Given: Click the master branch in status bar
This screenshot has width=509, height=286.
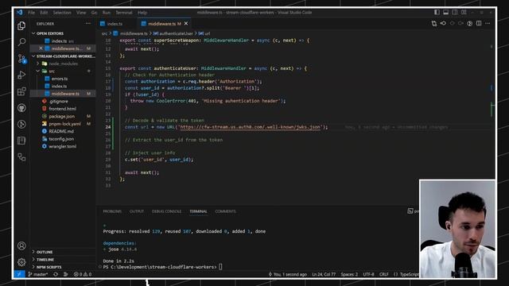Looking at the screenshot, I should [x=38, y=274].
